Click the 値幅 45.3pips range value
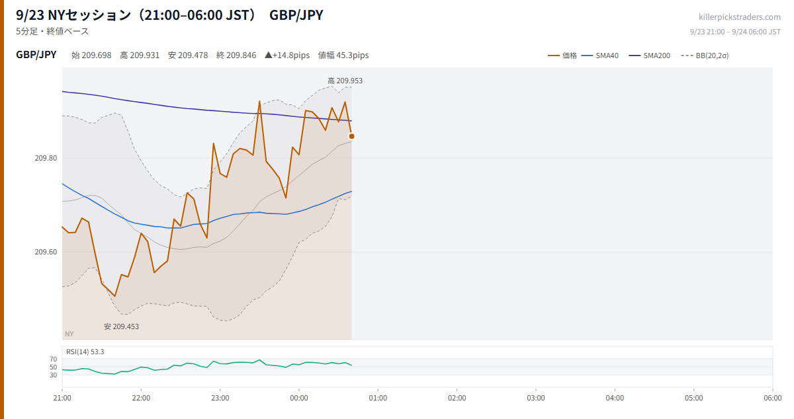Viewport: 794px width, 419px height. click(x=343, y=56)
